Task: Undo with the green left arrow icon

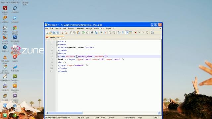Action: (83, 32)
